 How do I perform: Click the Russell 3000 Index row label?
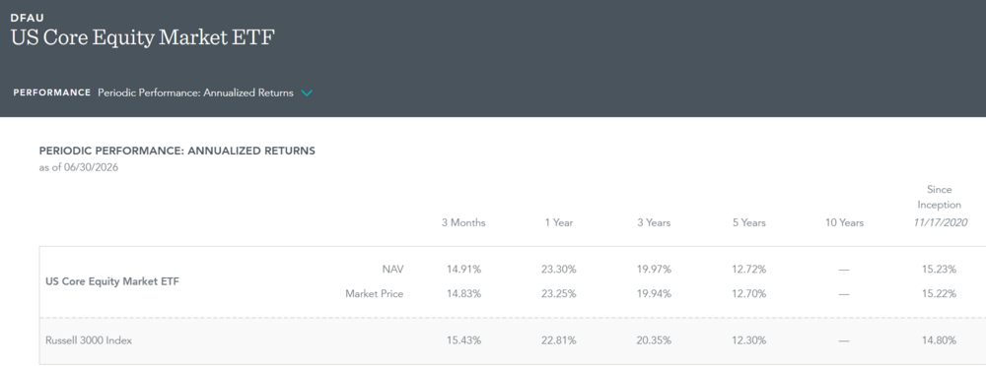(89, 340)
